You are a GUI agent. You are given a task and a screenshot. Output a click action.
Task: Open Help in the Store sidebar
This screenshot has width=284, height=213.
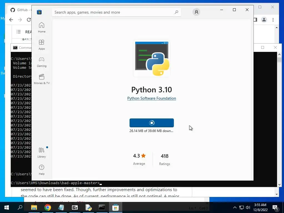(x=42, y=170)
